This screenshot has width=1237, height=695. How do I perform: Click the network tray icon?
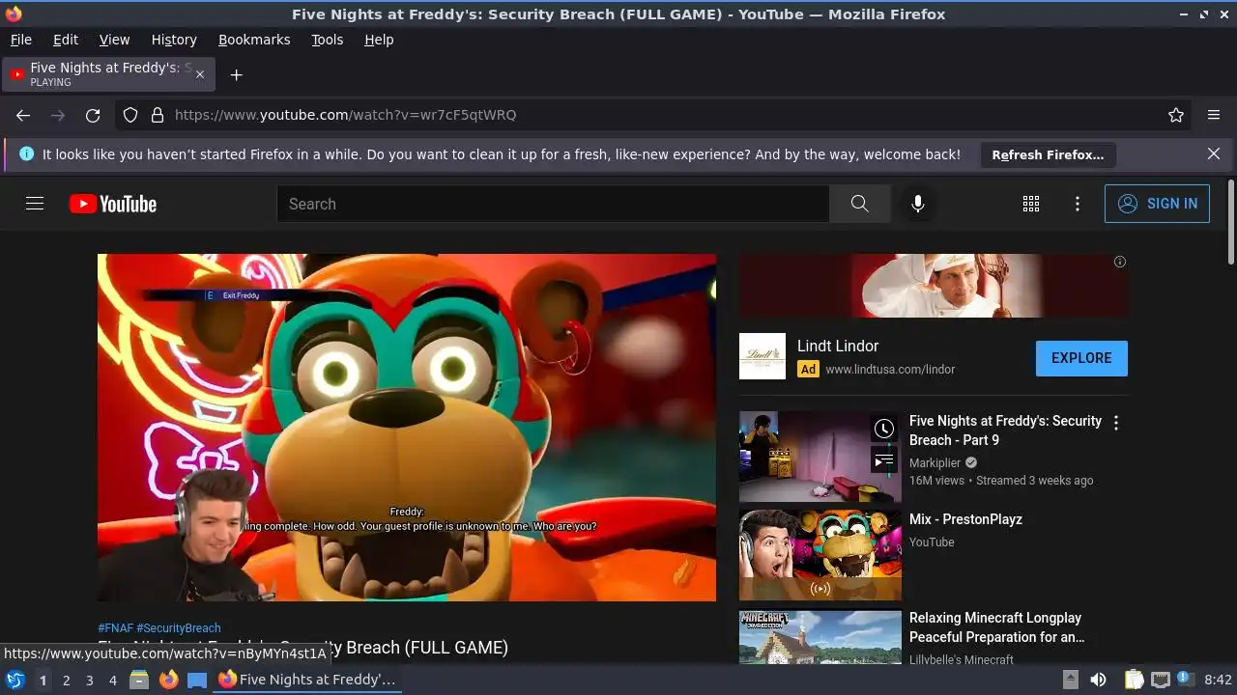tap(1161, 680)
